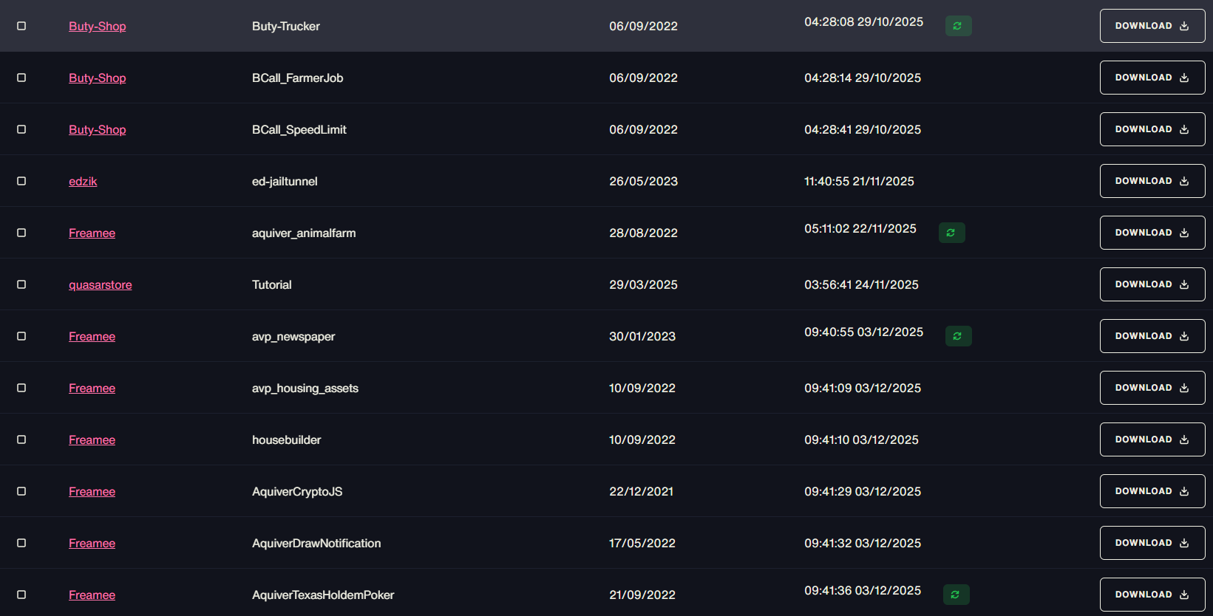The image size is (1213, 616).
Task: Tick the AquiverCryptoJS row checkbox
Action: click(21, 491)
